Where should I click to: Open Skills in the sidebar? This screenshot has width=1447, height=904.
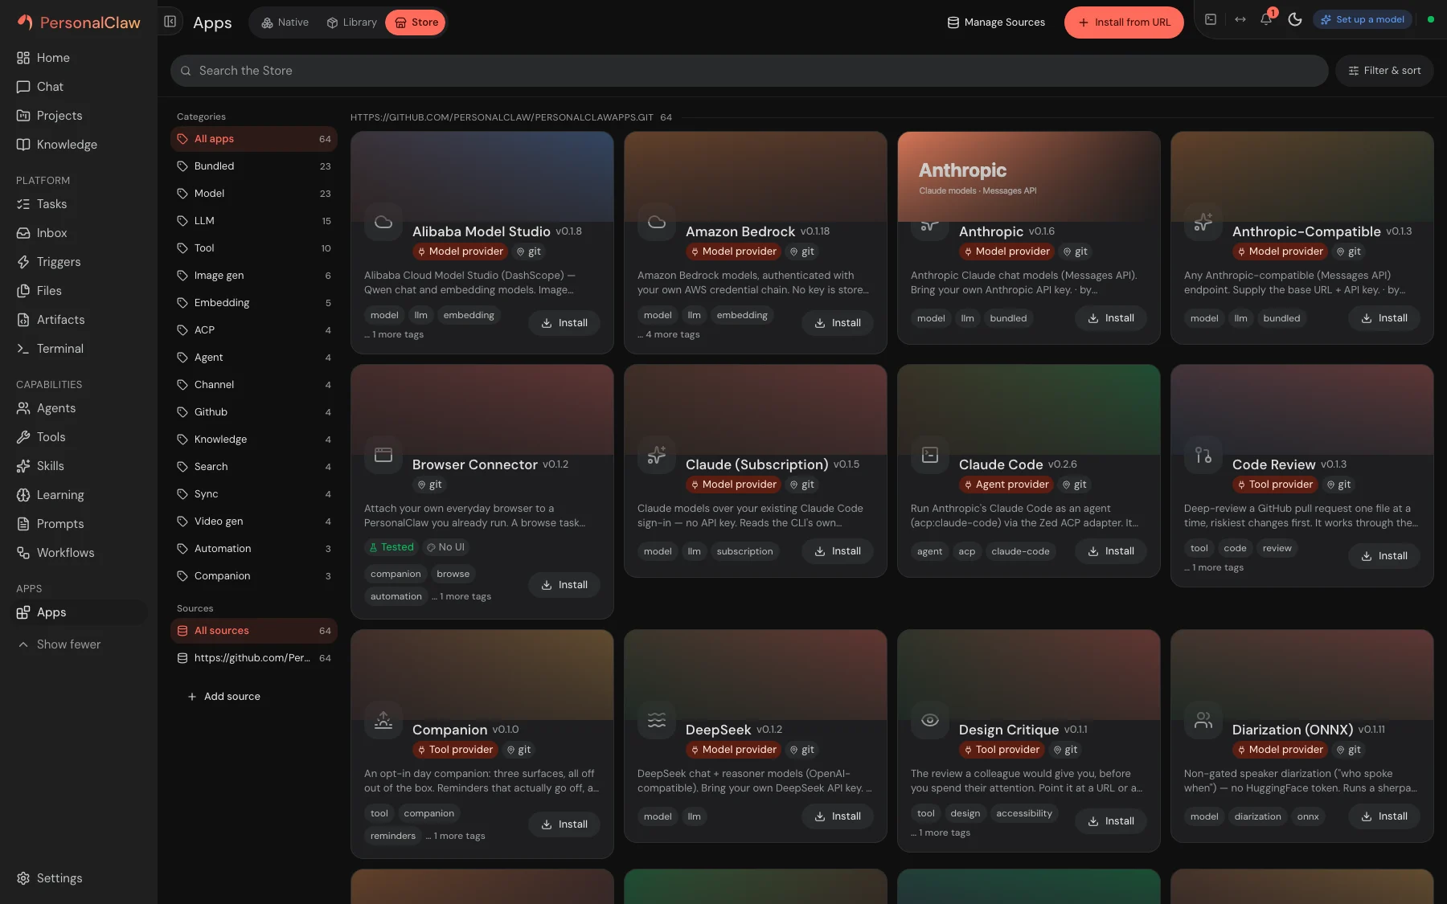tap(78, 466)
